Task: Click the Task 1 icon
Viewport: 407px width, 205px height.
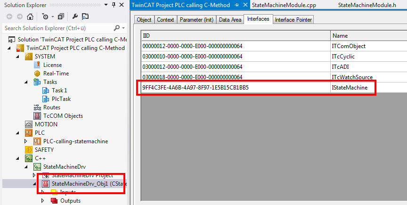Action: coord(45,90)
